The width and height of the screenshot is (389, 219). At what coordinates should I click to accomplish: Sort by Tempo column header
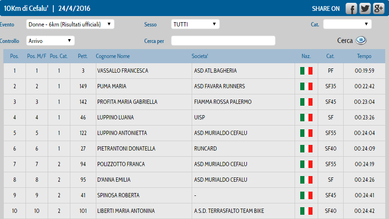(364, 56)
